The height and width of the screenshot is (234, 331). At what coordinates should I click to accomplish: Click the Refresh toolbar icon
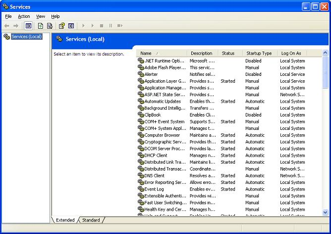pos(41,25)
